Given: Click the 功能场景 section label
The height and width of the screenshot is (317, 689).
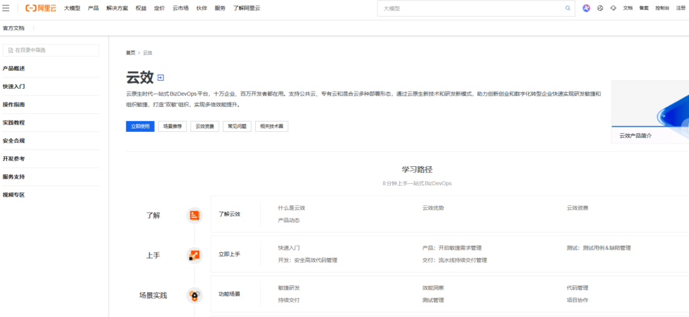Looking at the screenshot, I should (x=229, y=293).
